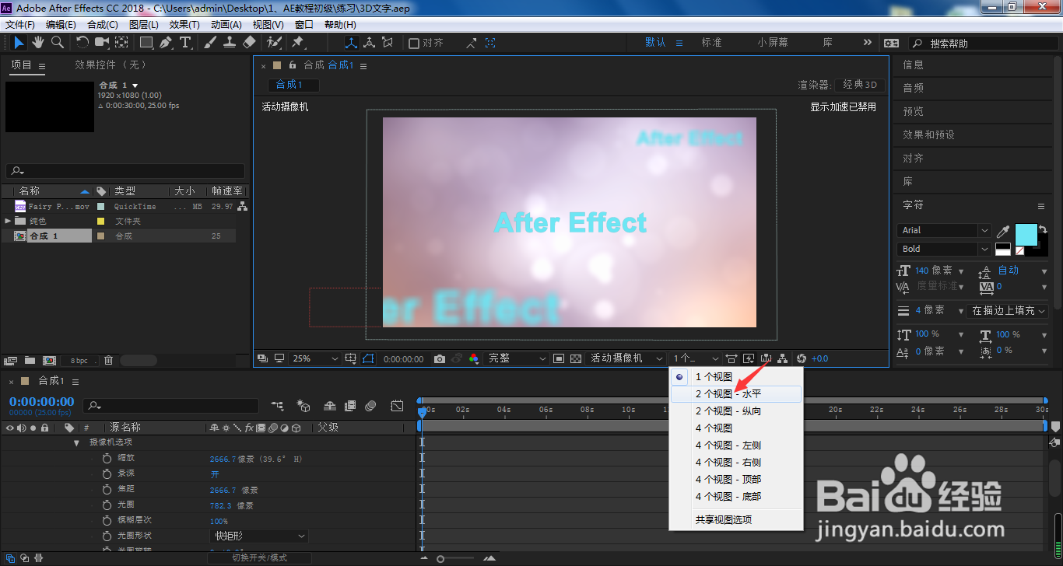Toggle the Motion Blur switch in timeline
This screenshot has height=566, width=1063.
pyautogui.click(x=370, y=406)
